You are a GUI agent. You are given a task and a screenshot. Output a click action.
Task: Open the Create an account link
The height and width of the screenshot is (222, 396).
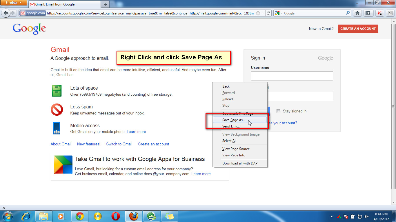(154, 144)
